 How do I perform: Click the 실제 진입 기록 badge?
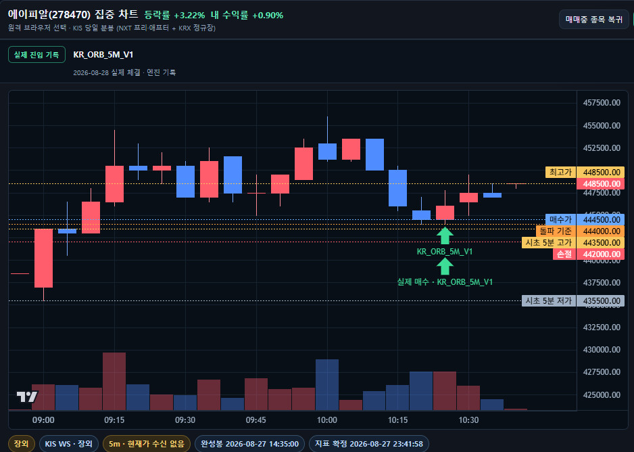(36, 55)
